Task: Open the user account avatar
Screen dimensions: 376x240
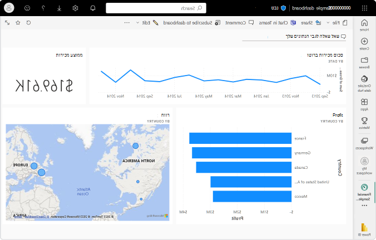Action: point(9,8)
